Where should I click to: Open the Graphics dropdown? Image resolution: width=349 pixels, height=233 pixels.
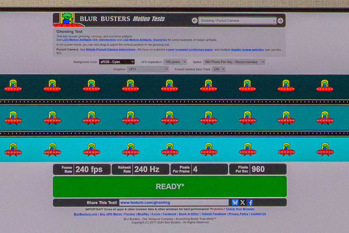[148, 69]
